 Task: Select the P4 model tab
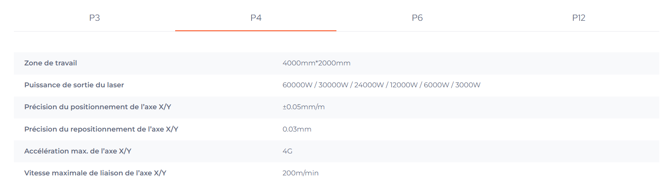[x=256, y=18]
